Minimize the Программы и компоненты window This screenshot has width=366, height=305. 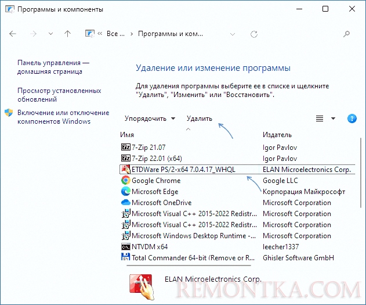point(299,9)
